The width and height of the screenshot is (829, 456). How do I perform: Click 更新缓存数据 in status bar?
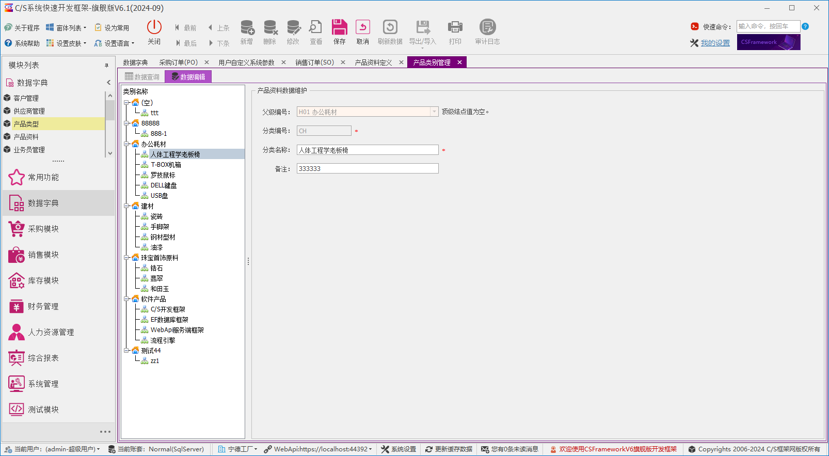449,449
